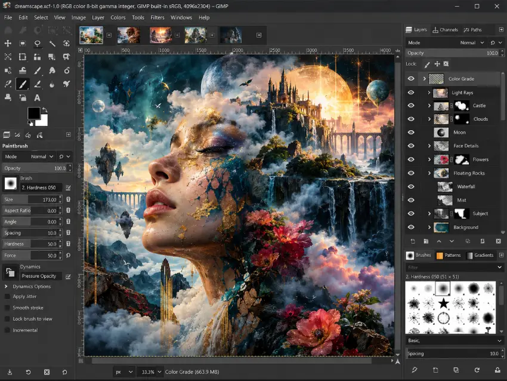The height and width of the screenshot is (381, 507).
Task: Edit the selected brush using pencil icon
Action: 415,370
